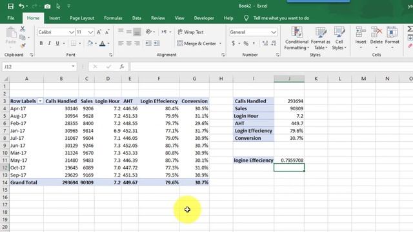The height and width of the screenshot is (232, 413).
Task: Open Format as Table gallery
Action: click(321, 38)
